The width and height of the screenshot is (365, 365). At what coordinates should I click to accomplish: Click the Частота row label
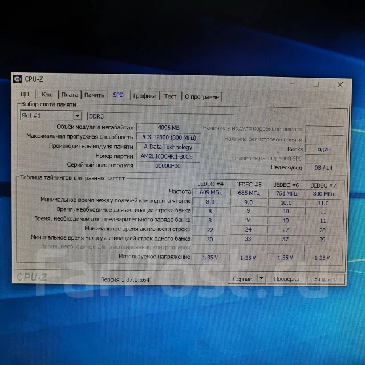pyautogui.click(x=180, y=192)
